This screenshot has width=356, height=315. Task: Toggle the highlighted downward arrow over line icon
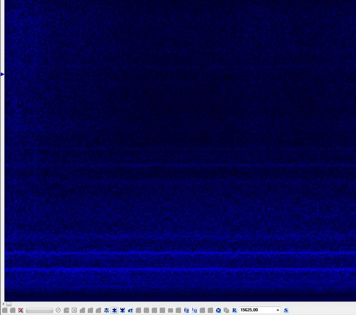point(114,310)
